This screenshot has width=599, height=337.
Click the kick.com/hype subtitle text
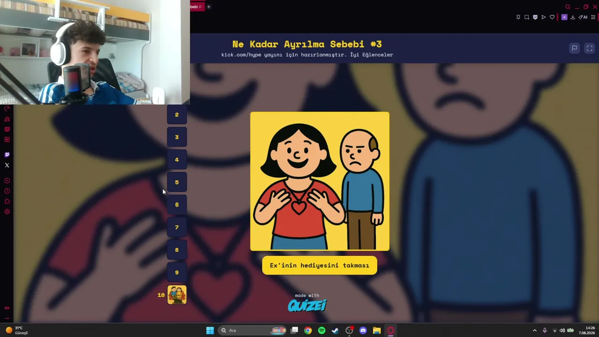coord(307,55)
